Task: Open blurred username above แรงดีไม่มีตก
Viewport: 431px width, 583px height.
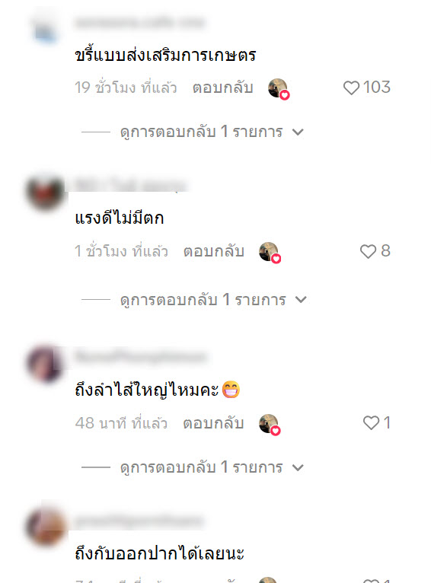Action: pos(130,185)
